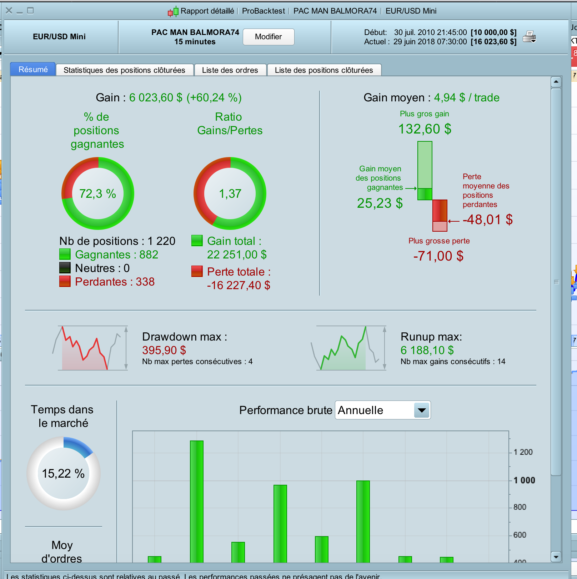Click the winning positions donut chart
This screenshot has height=579, width=577.
point(98,193)
